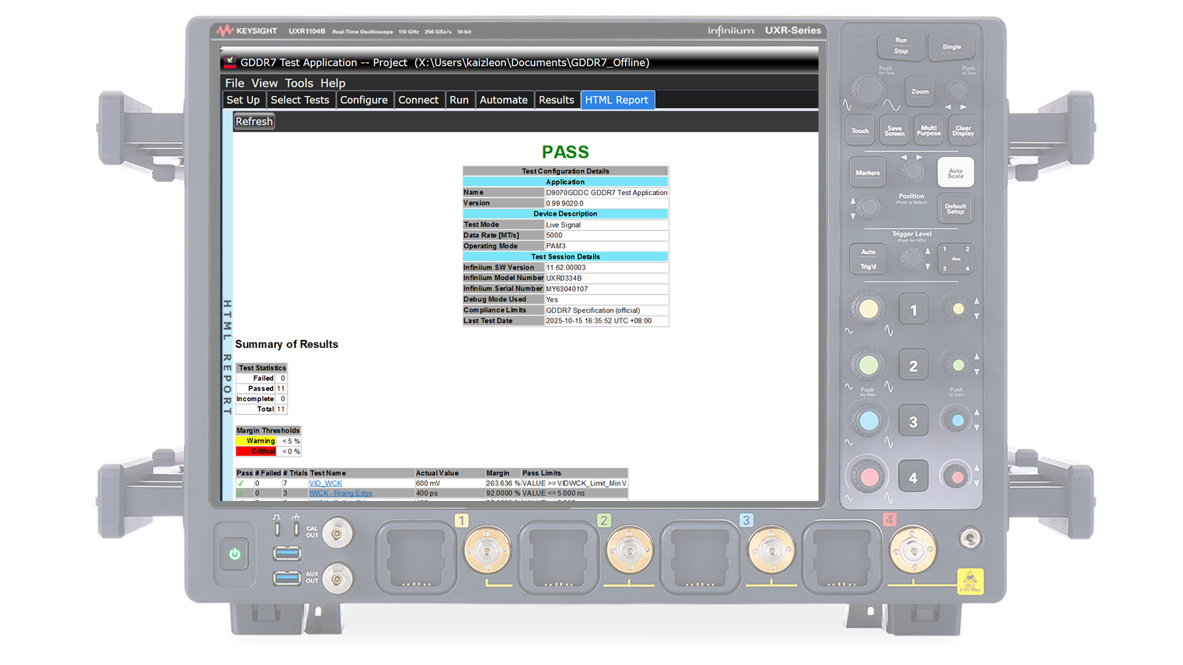
Task: Click the yellow channel 1 knob
Action: (x=869, y=309)
